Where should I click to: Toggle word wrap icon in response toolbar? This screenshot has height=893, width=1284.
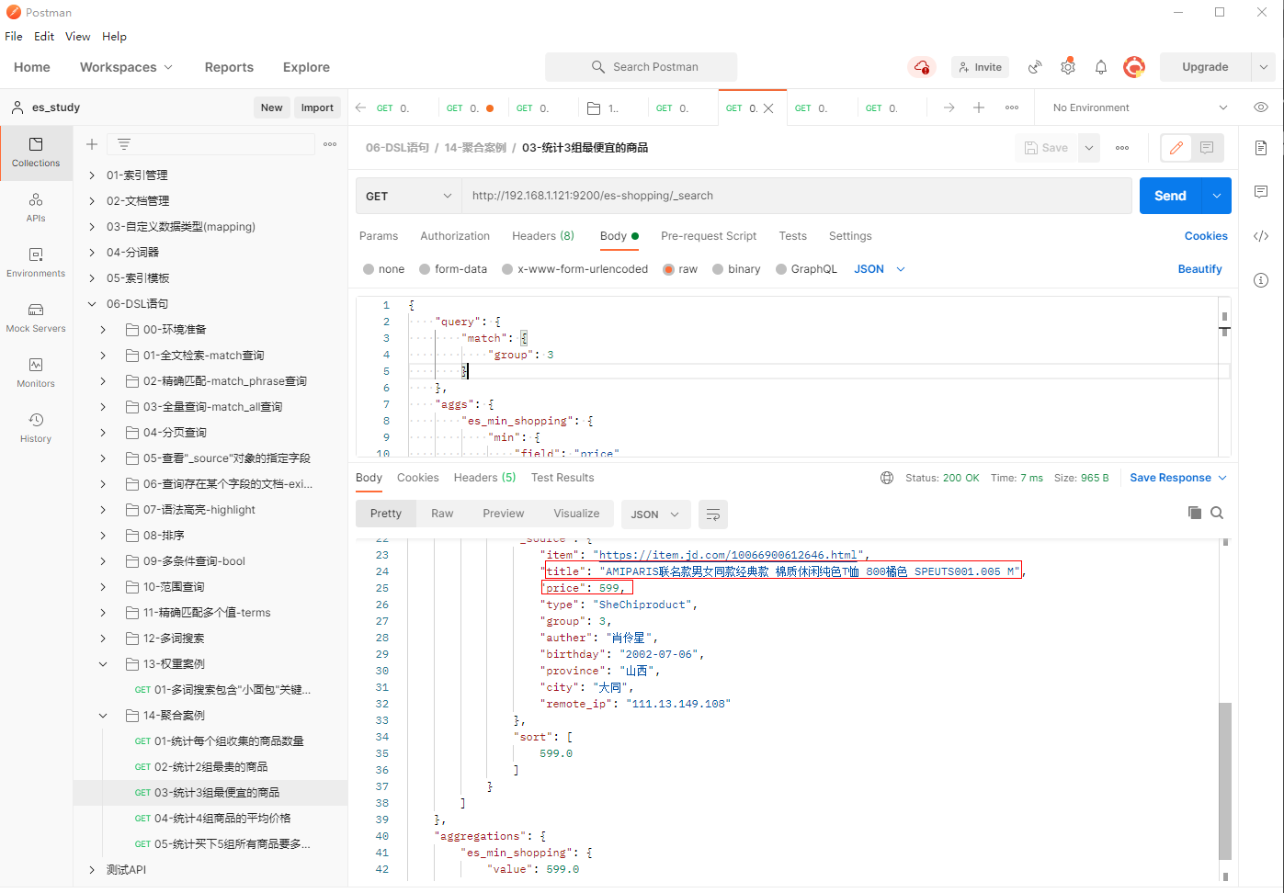(x=712, y=514)
